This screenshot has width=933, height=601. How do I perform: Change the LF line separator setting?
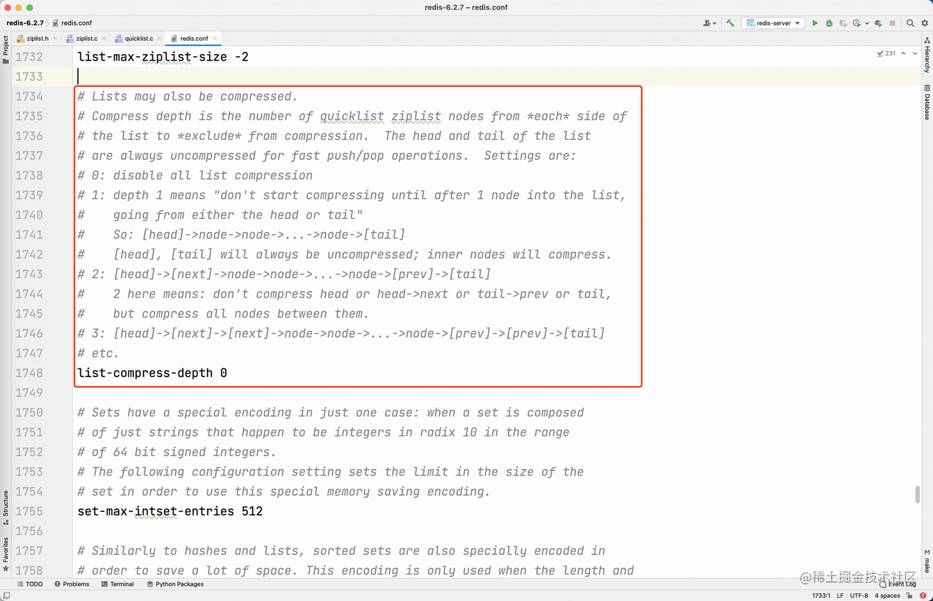pyautogui.click(x=840, y=596)
